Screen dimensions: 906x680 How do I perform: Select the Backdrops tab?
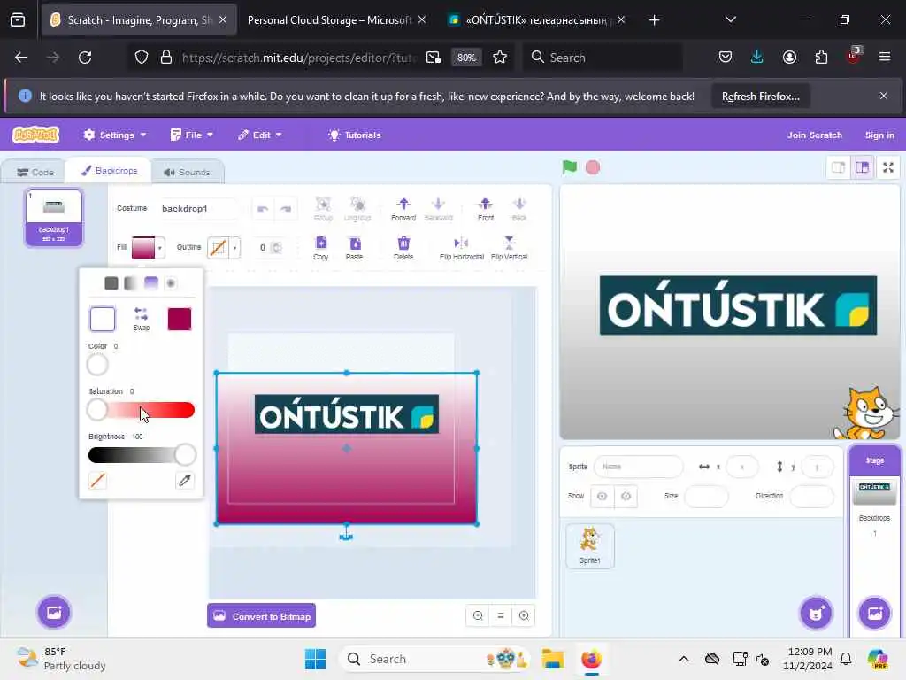tap(109, 171)
